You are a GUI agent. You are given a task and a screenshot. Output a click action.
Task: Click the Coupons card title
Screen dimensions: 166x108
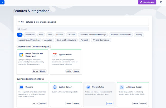tap(29, 87)
